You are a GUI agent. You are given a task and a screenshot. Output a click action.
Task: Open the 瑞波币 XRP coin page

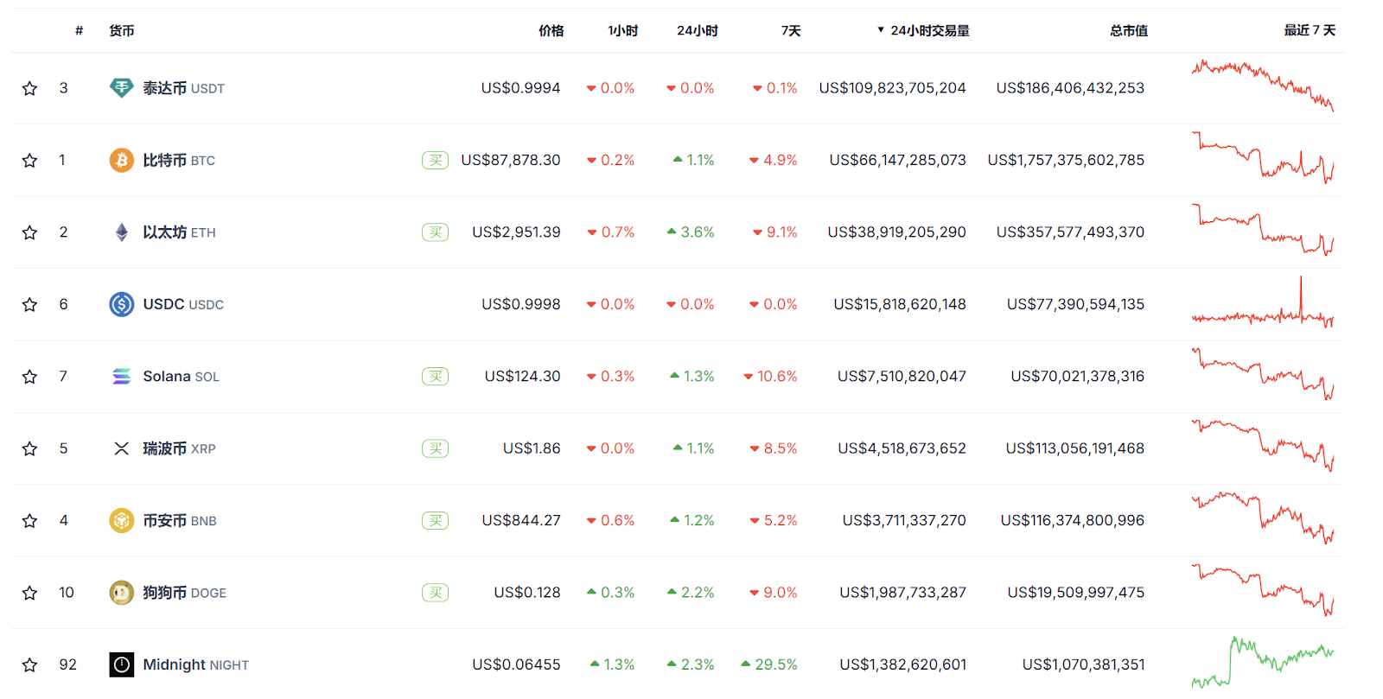pyautogui.click(x=179, y=448)
